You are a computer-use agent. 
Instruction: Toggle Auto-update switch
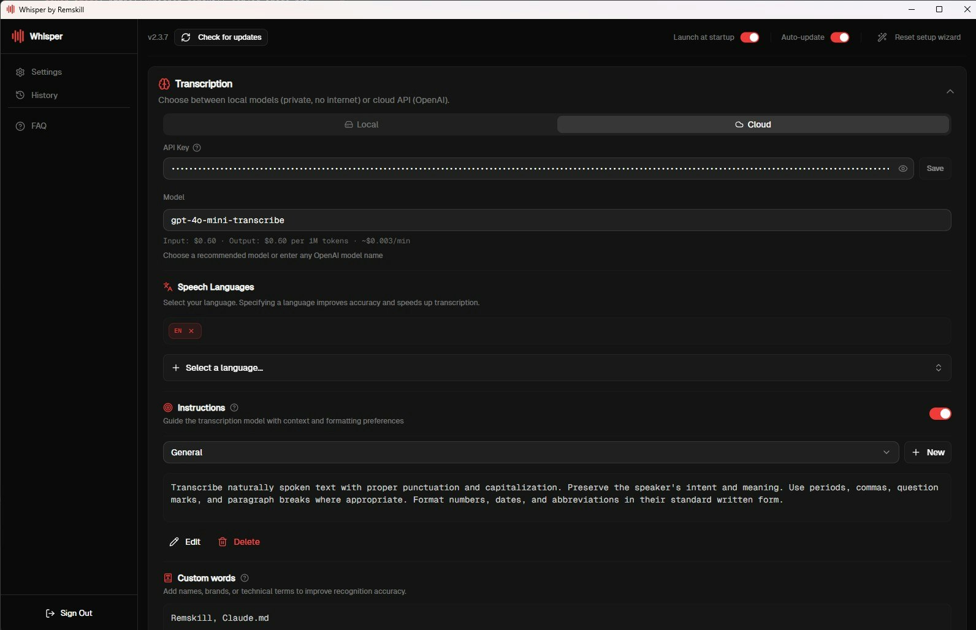tap(840, 37)
